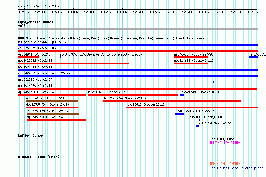Click the nsv1016570 (Coe2014) label
This screenshot has height=177, width=266.
click(36, 86)
